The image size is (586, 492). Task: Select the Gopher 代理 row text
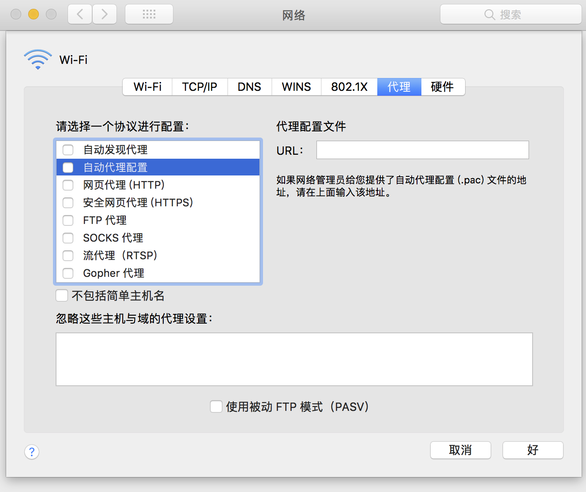[x=114, y=273]
